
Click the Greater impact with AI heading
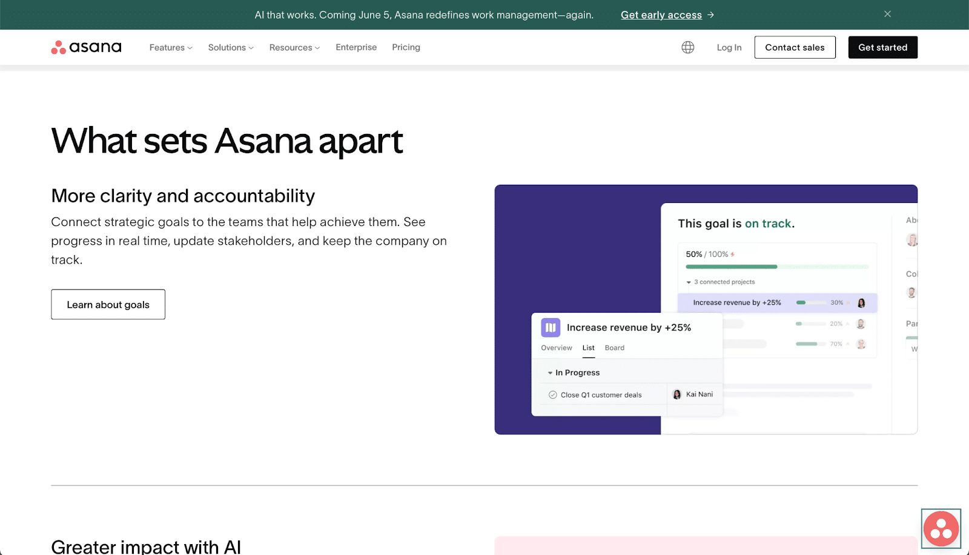[146, 547]
